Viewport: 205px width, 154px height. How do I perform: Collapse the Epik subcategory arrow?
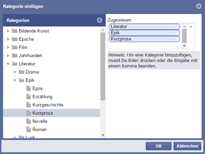pos(15,80)
